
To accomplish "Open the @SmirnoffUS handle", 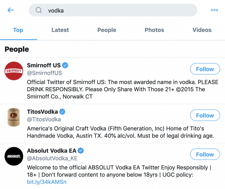I will [x=44, y=73].
